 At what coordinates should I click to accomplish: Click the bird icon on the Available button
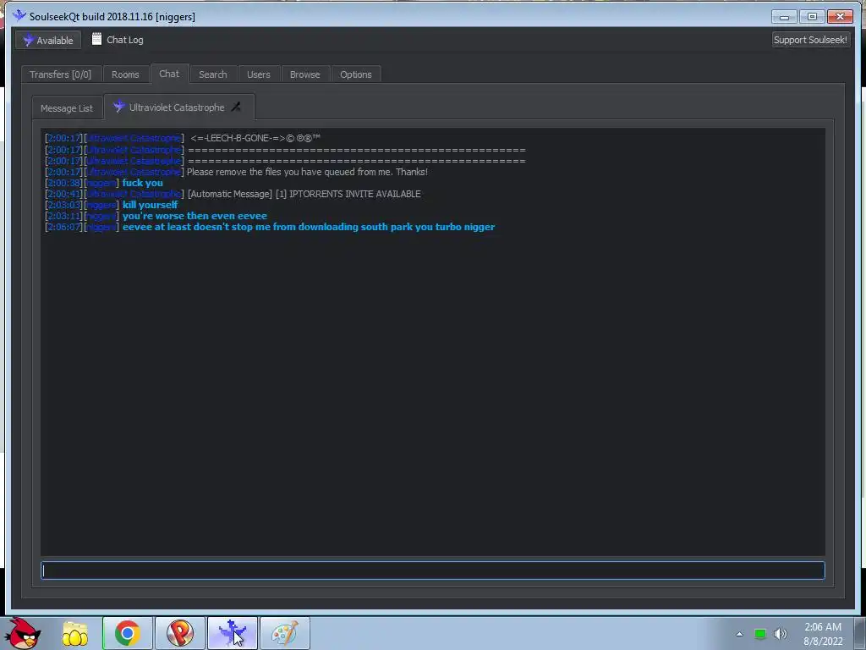(28, 40)
